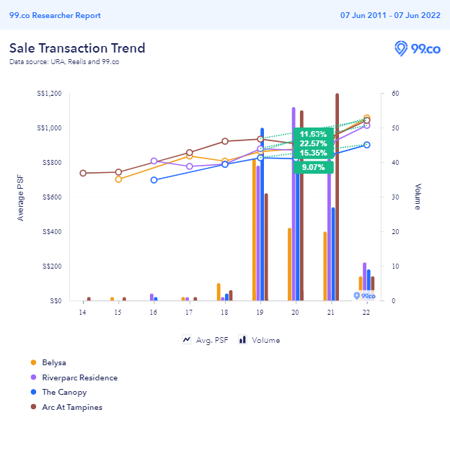Viewport: 450px width, 461px height.
Task: Click Arc At Tampines data point for year 14
Action: click(x=83, y=173)
